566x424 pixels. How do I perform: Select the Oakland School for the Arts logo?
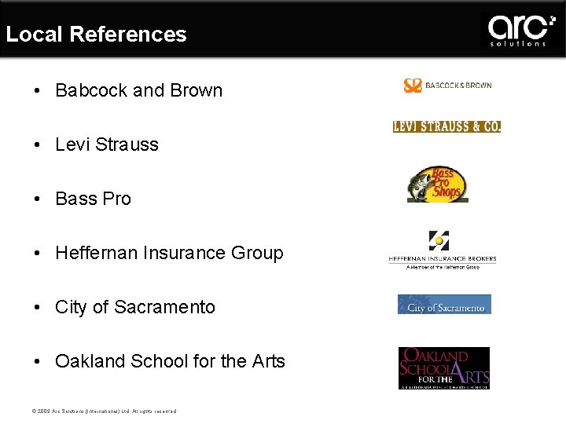(x=443, y=367)
